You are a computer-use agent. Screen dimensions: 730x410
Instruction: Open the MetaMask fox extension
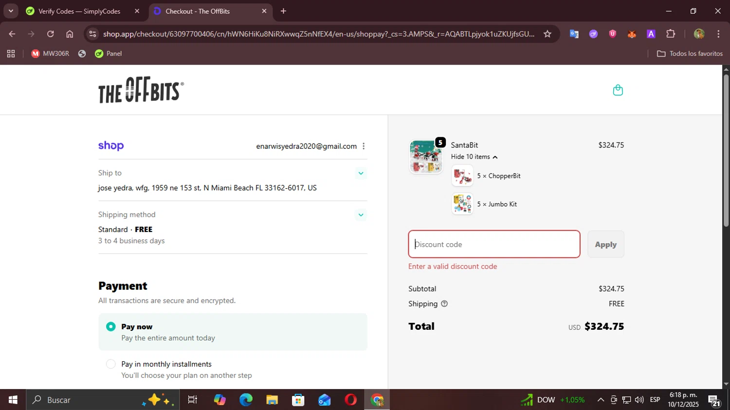click(x=632, y=34)
